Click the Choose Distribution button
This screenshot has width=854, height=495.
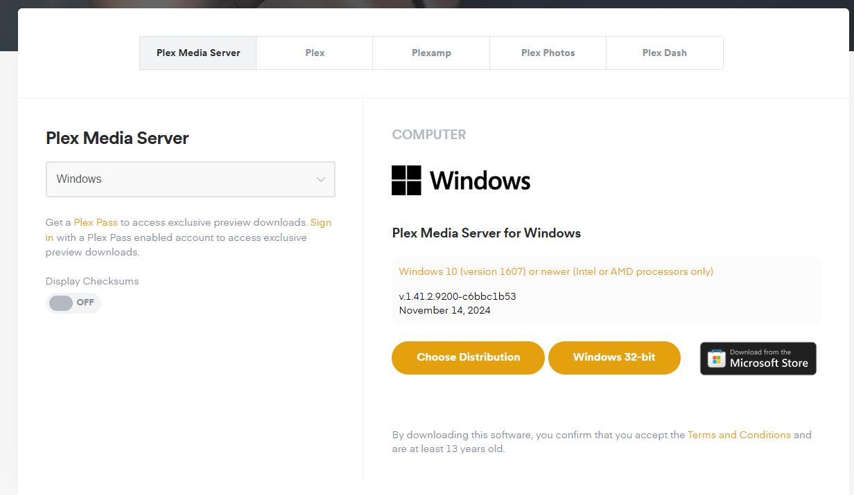(468, 357)
